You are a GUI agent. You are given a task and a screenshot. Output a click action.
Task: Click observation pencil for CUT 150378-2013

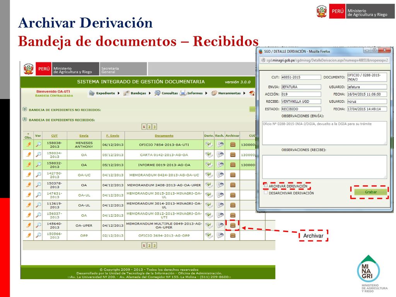pyautogui.click(x=29, y=185)
